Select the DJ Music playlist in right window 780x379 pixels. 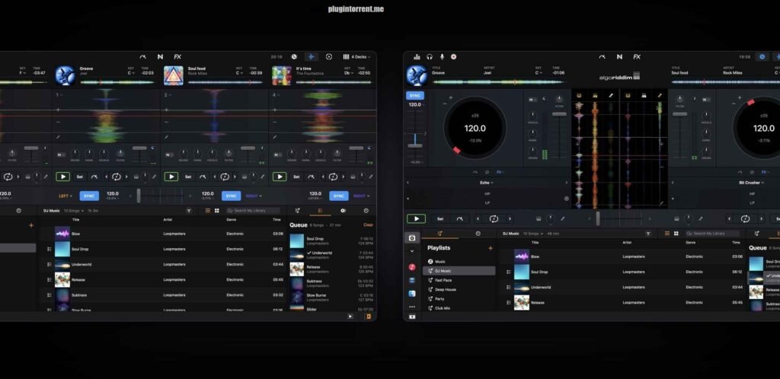pyautogui.click(x=459, y=271)
